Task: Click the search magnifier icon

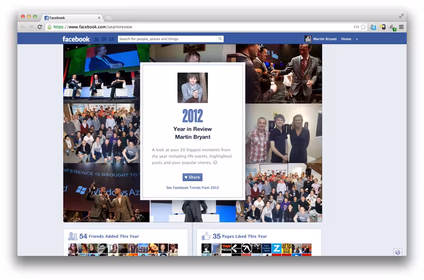Action: [220, 39]
